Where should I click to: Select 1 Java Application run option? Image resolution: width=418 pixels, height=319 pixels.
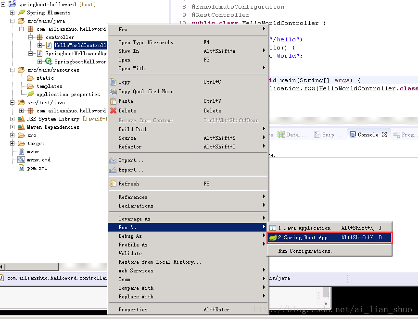click(x=329, y=228)
